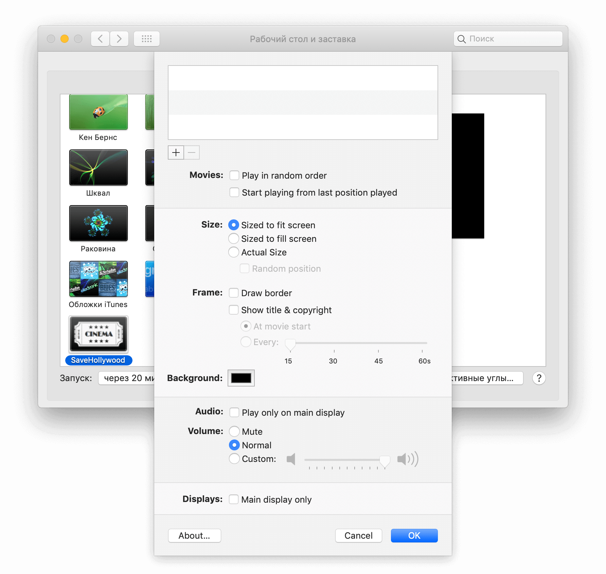Click the back navigation arrow
Image resolution: width=606 pixels, height=574 pixels.
pyautogui.click(x=100, y=39)
